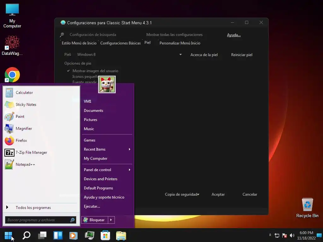Viewport: 323px width, 242px height.
Task: Switch to Personalizar Menú Inicio tab
Action: click(180, 43)
